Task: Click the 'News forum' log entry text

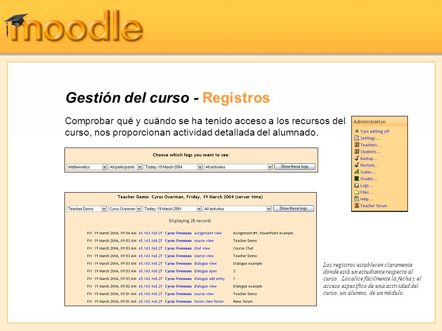Action: click(x=243, y=302)
